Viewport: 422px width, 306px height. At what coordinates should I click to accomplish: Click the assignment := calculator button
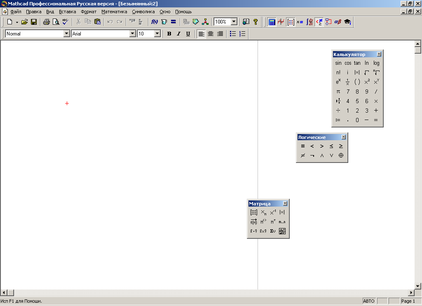pyautogui.click(x=338, y=120)
